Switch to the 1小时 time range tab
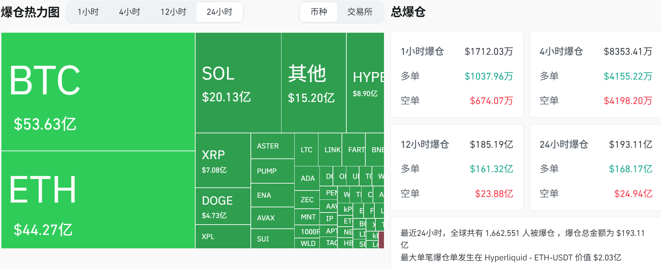The height and width of the screenshot is (269, 661). point(88,12)
